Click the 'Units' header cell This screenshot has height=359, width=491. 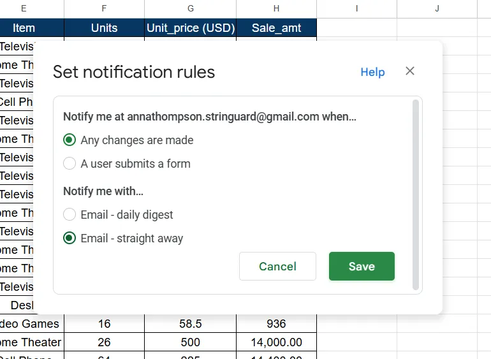click(x=105, y=28)
